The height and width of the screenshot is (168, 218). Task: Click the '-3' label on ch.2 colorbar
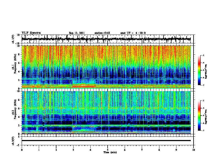(x=203, y=101)
